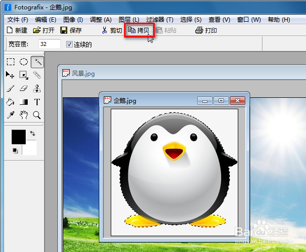Open the 图层 (L) menu
Image resolution: width=306 pixels, height=252 pixels.
point(129,20)
